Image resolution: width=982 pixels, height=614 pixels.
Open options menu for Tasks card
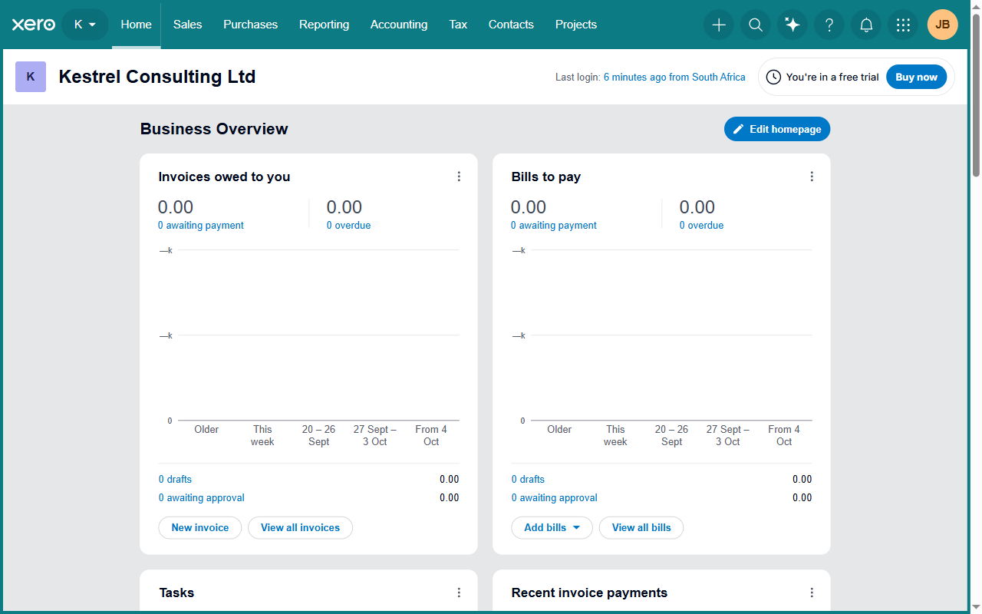pos(459,593)
